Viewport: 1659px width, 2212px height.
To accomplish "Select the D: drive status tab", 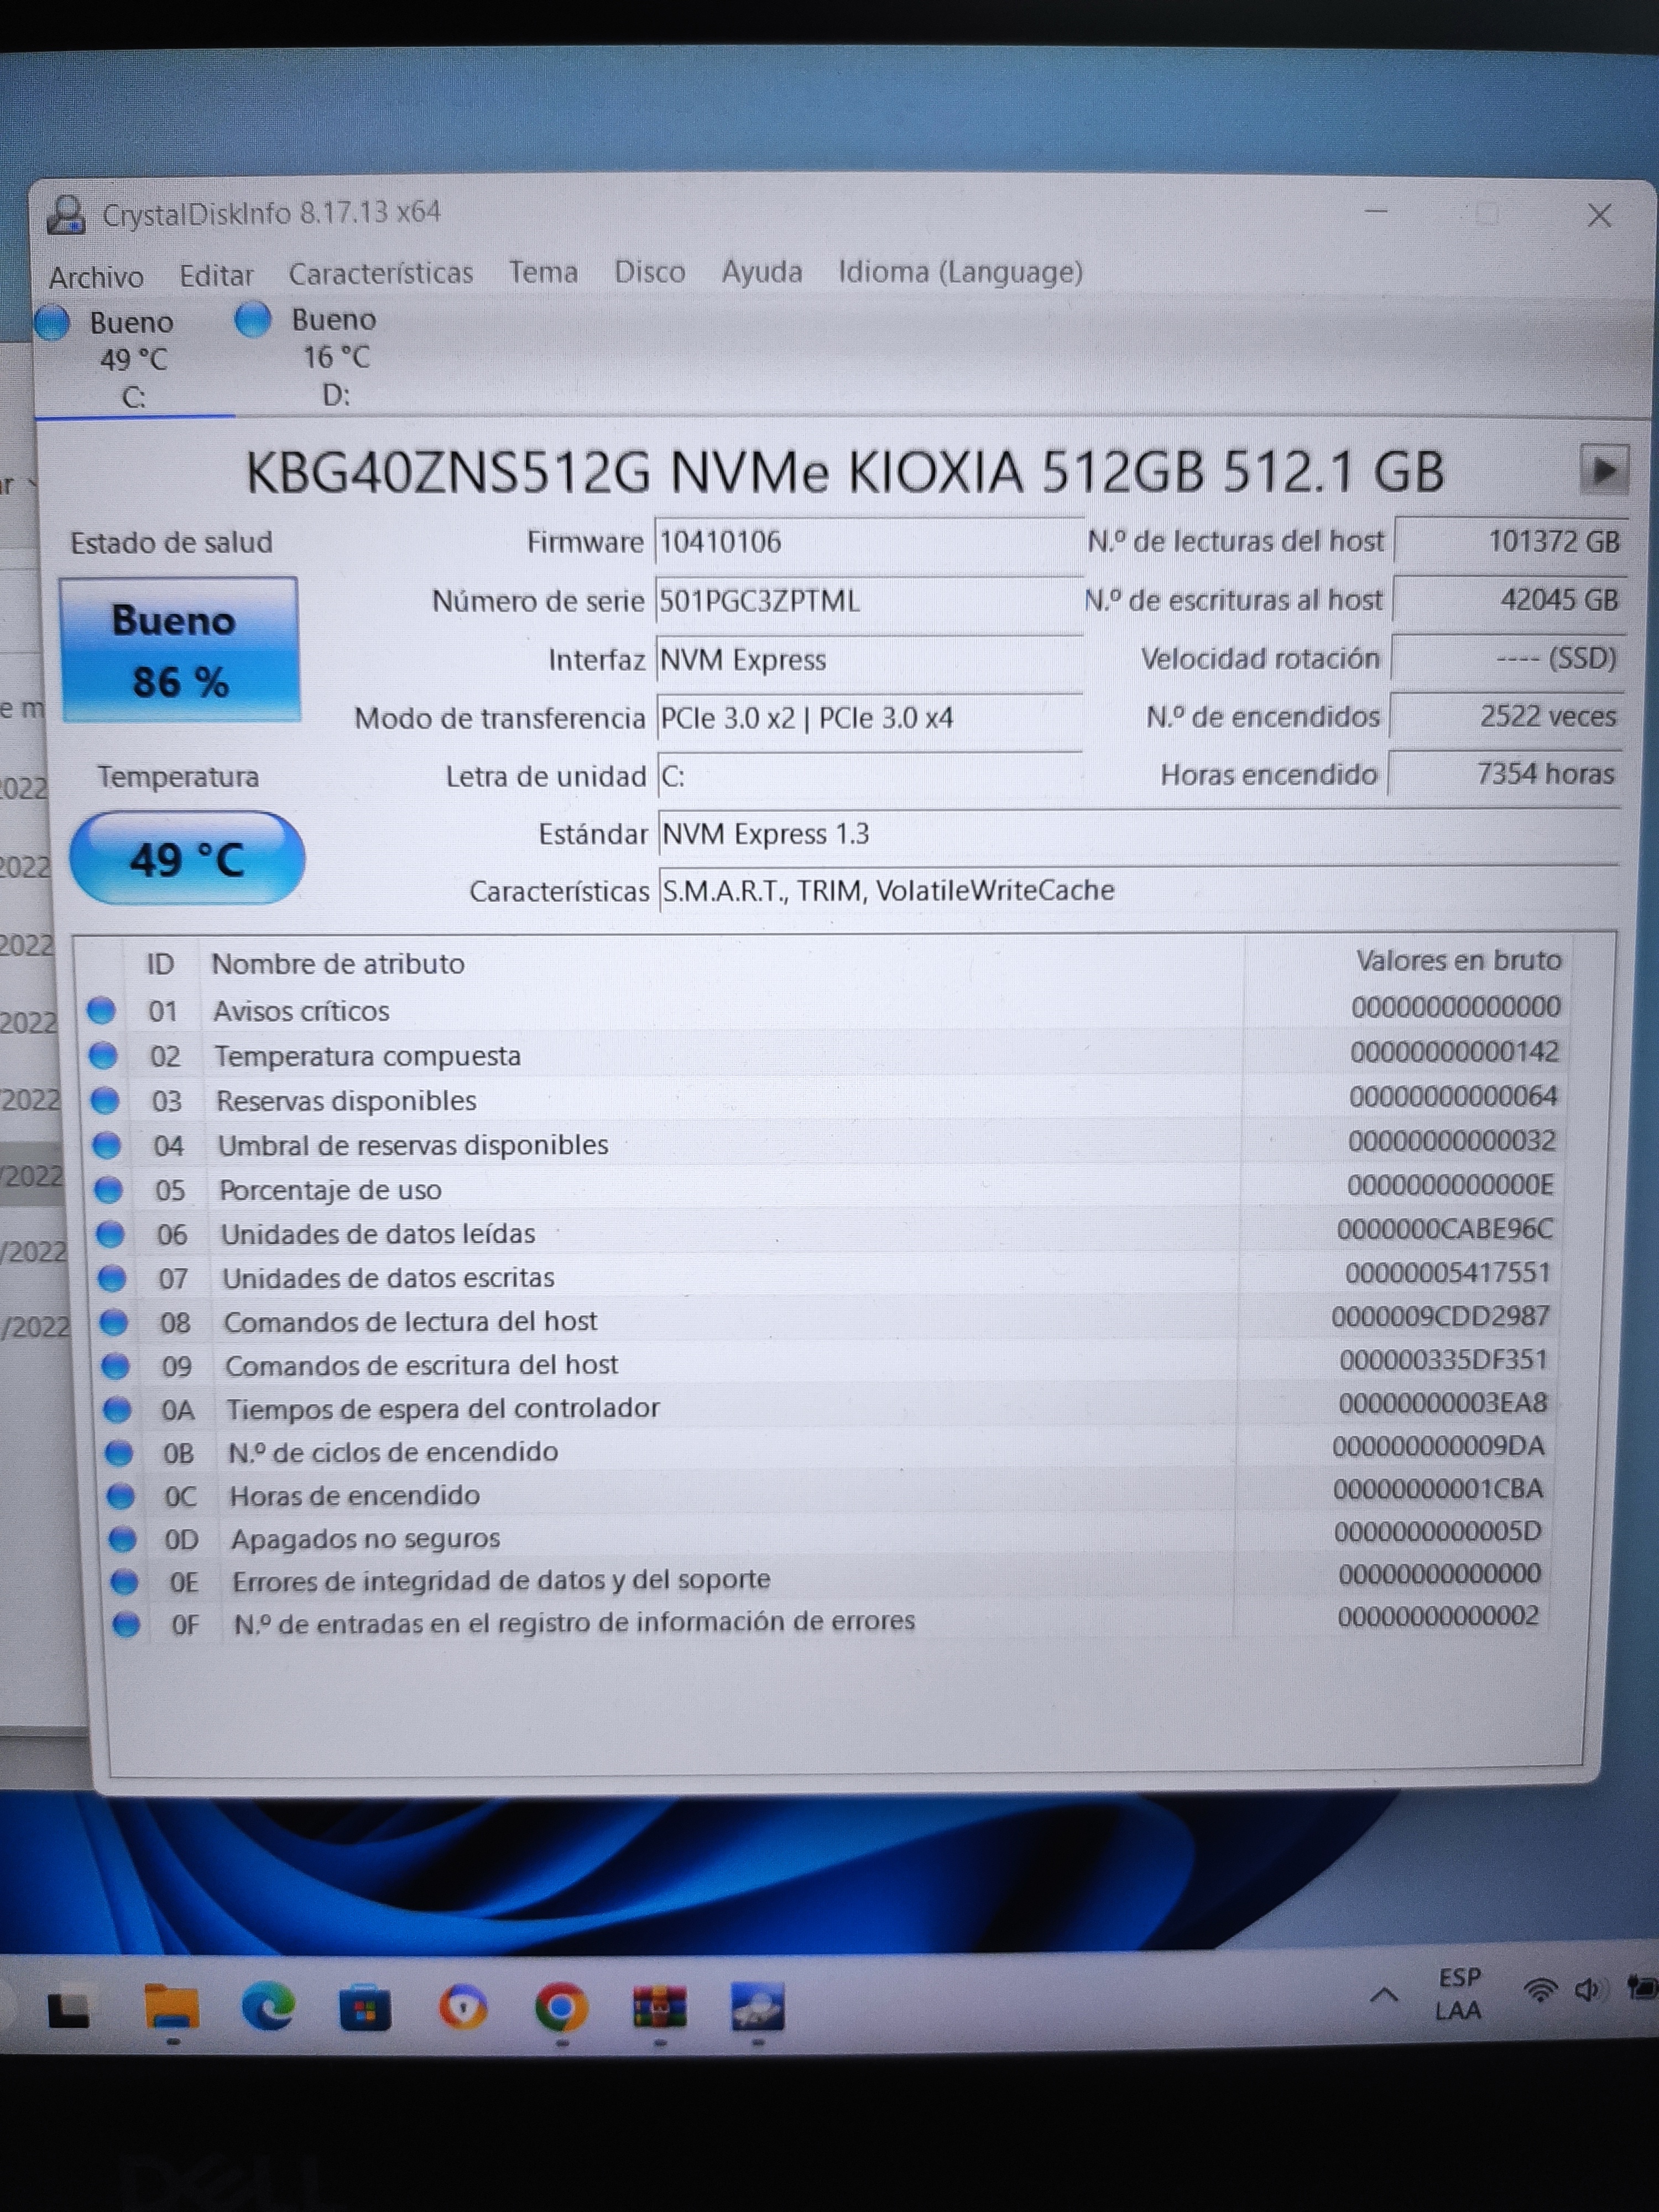I will (335, 356).
